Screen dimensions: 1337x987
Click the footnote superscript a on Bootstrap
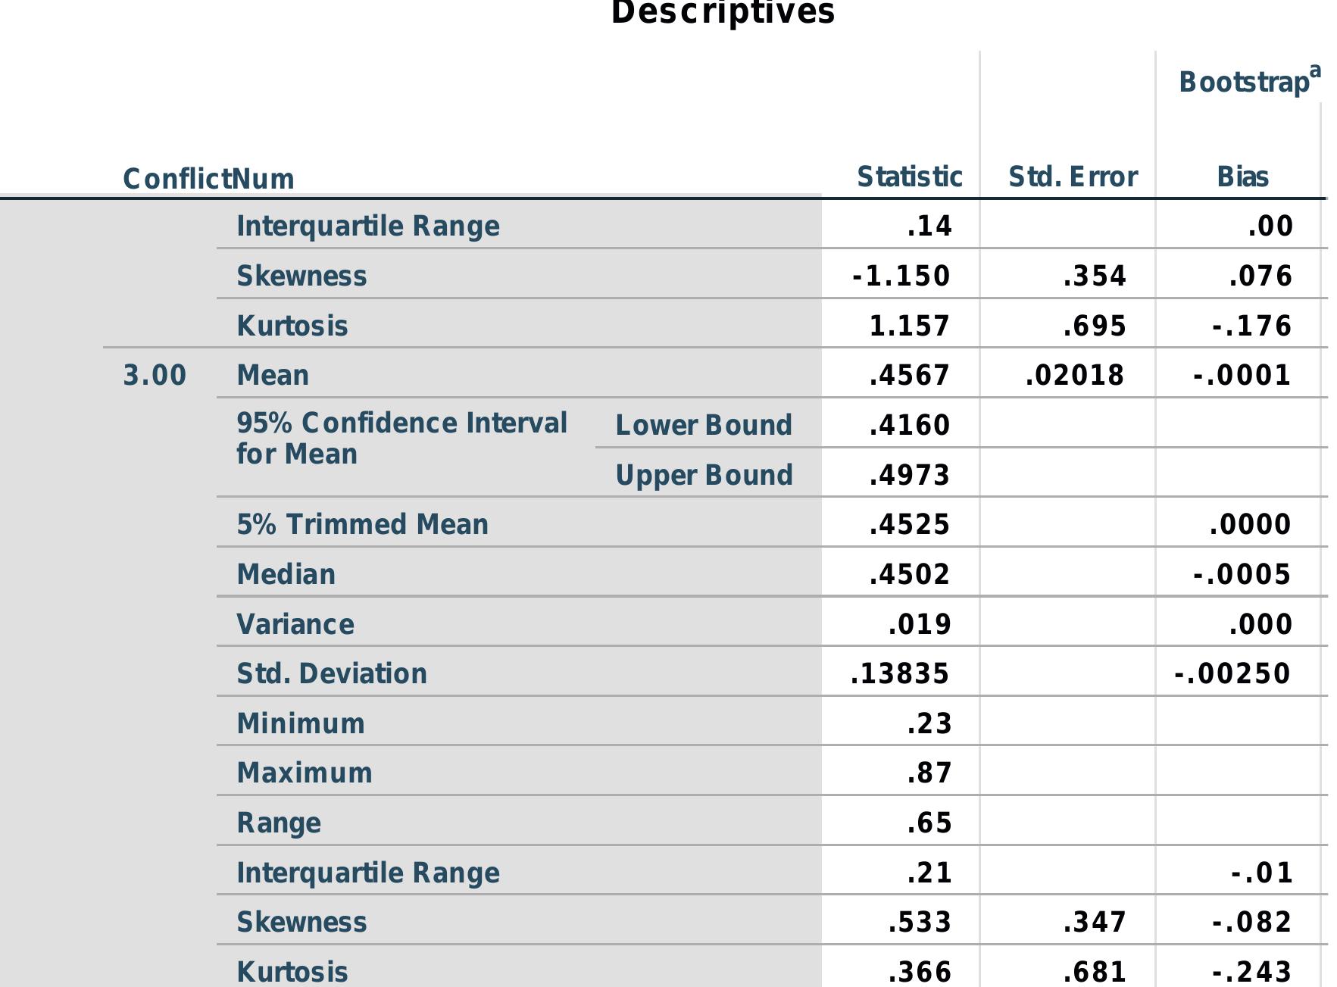pyautogui.click(x=1315, y=71)
